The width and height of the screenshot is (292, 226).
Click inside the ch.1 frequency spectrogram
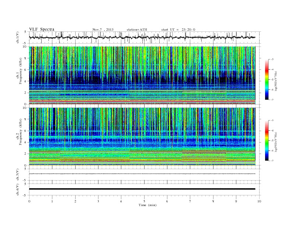142,75
